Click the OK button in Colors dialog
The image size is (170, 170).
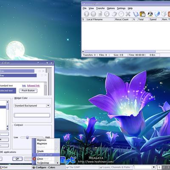pos(17,159)
